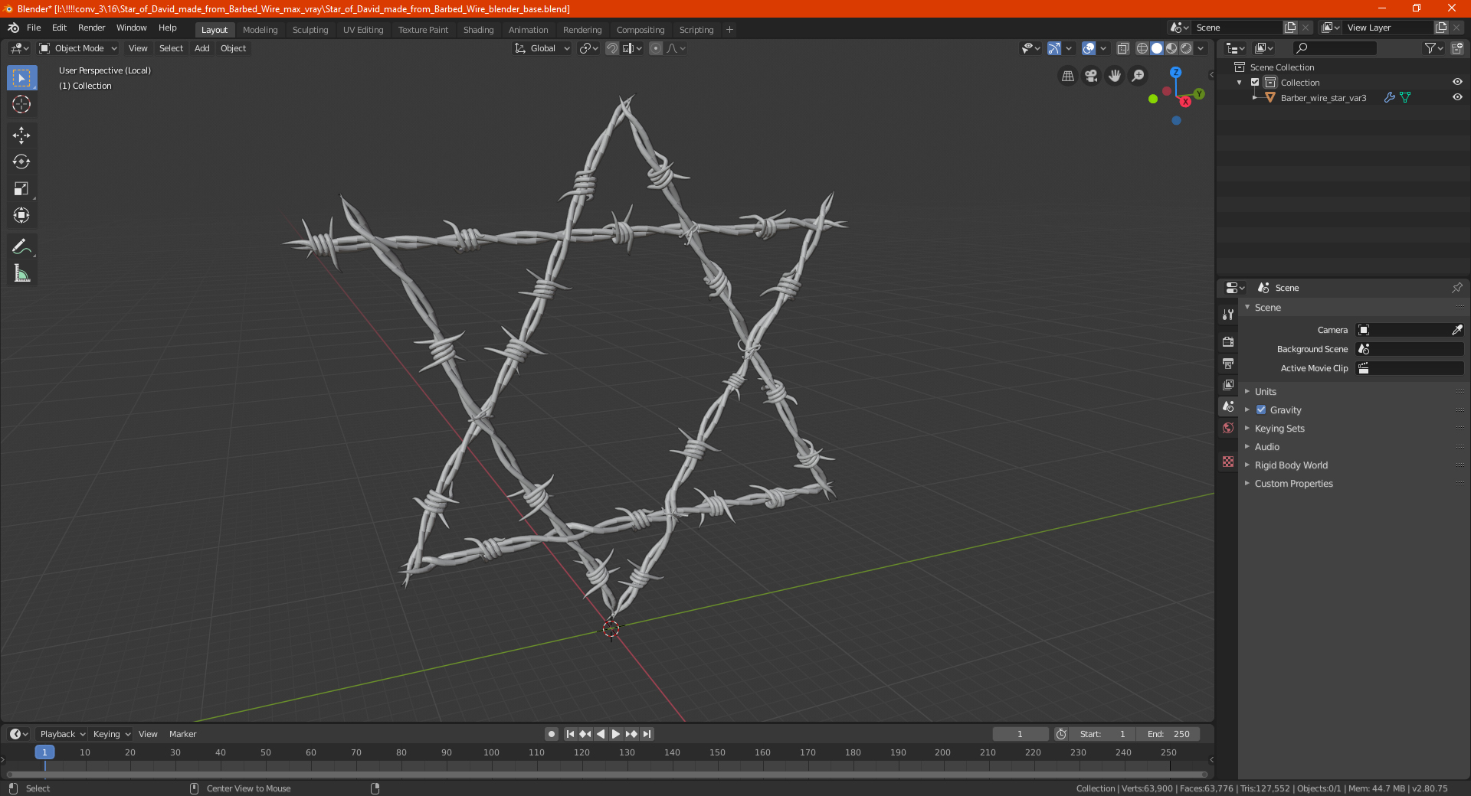Select the Measure ruler tool

pos(21,273)
